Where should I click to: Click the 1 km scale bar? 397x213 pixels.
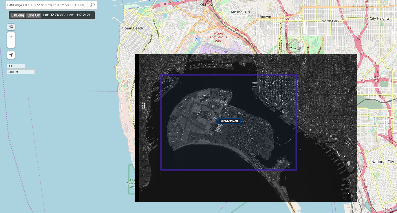pos(16,66)
